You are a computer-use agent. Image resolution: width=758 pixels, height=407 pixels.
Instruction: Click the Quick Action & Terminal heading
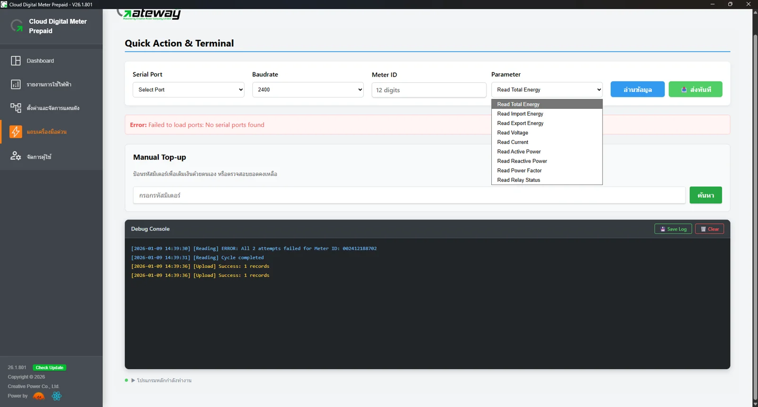pos(179,43)
